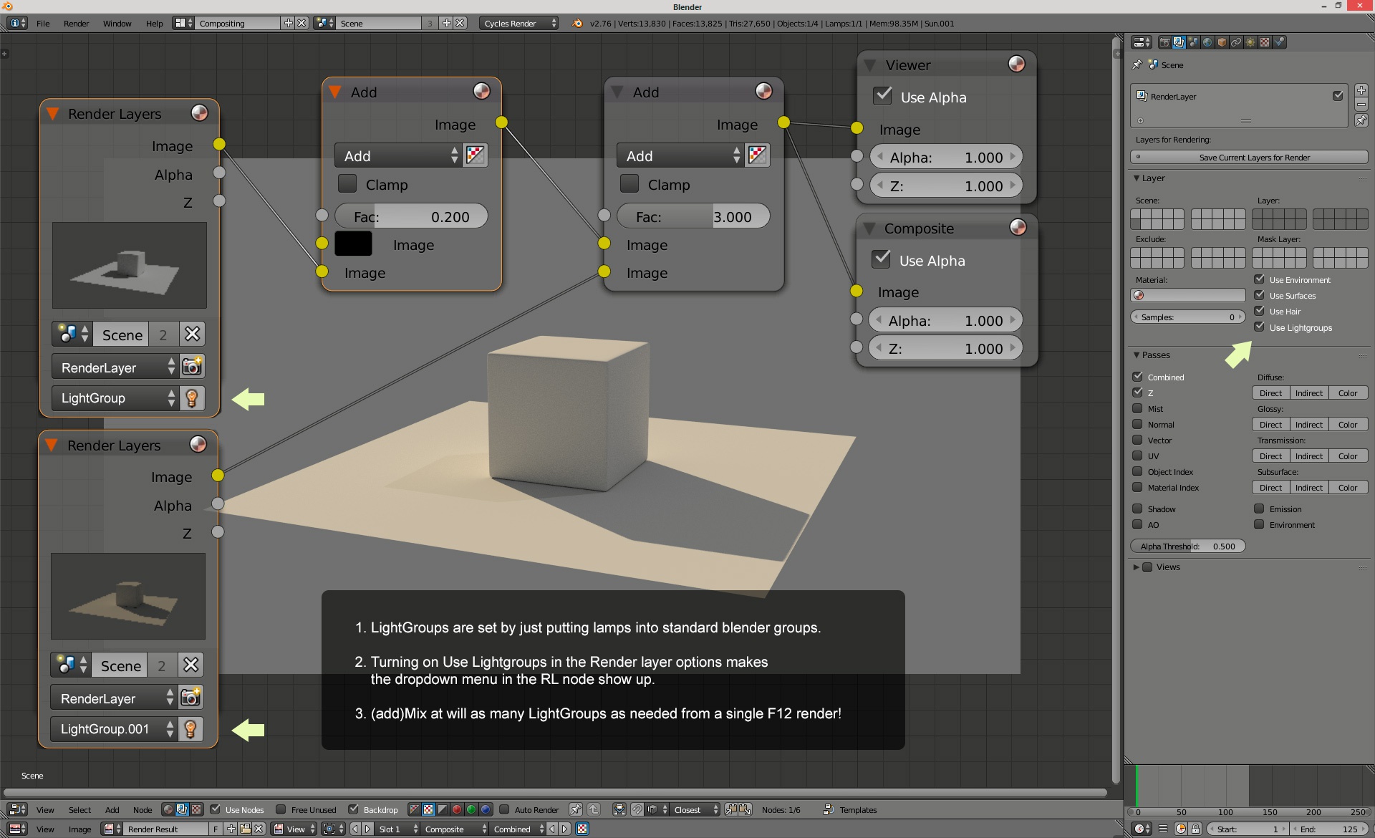
Task: Enable Diffuse Direct pass button
Action: 1270,393
